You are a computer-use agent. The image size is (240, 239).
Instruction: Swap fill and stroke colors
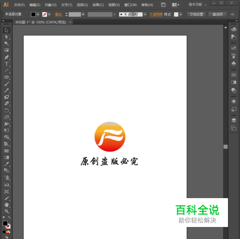pyautogui.click(x=10, y=217)
